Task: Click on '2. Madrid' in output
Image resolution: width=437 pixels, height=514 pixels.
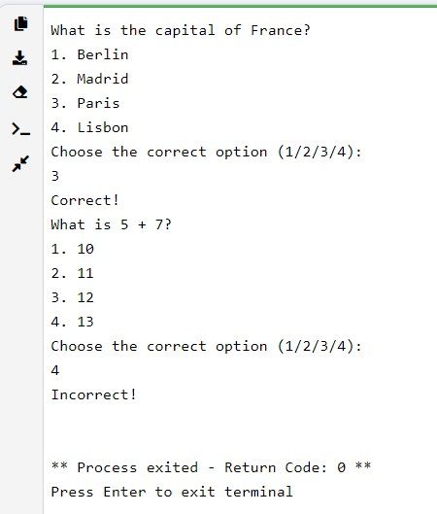Action: pyautogui.click(x=89, y=79)
